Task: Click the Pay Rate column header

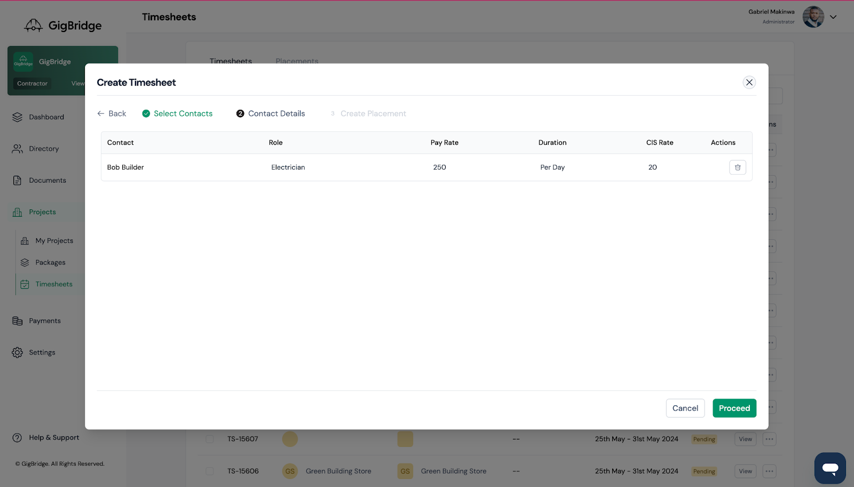Action: [445, 143]
